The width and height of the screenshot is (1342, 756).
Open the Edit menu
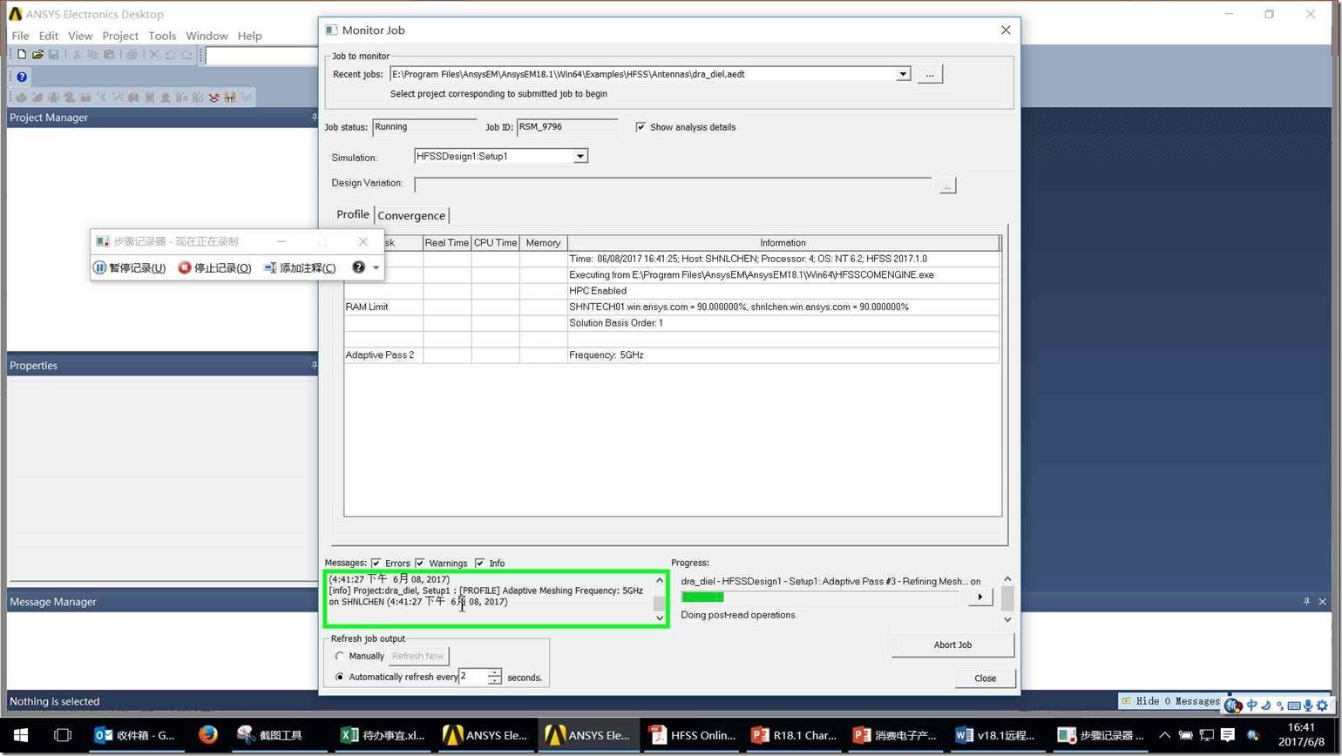coord(48,36)
